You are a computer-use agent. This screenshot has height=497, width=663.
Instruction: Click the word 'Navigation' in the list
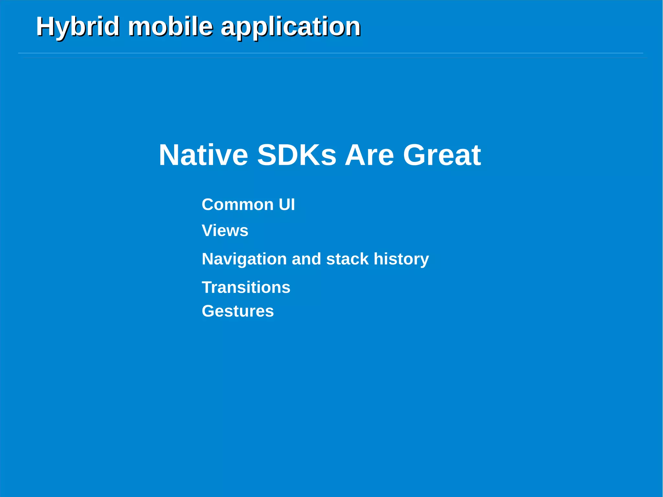coord(244,259)
